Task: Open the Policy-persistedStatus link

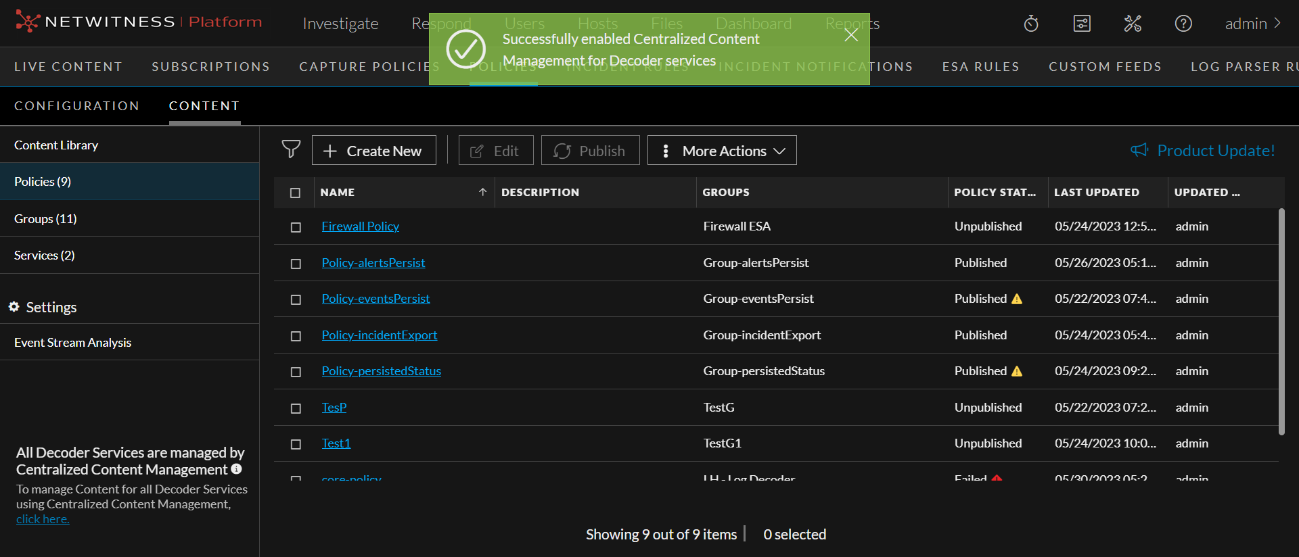Action: [382, 370]
